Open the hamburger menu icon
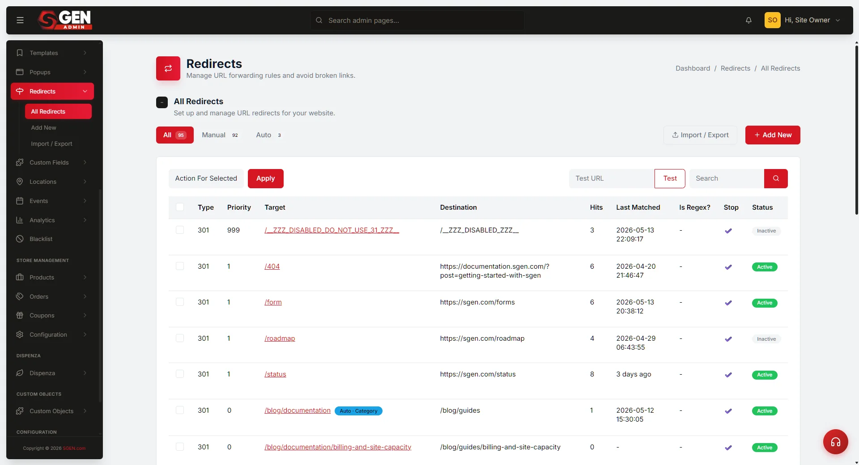The image size is (859, 465). [x=20, y=20]
